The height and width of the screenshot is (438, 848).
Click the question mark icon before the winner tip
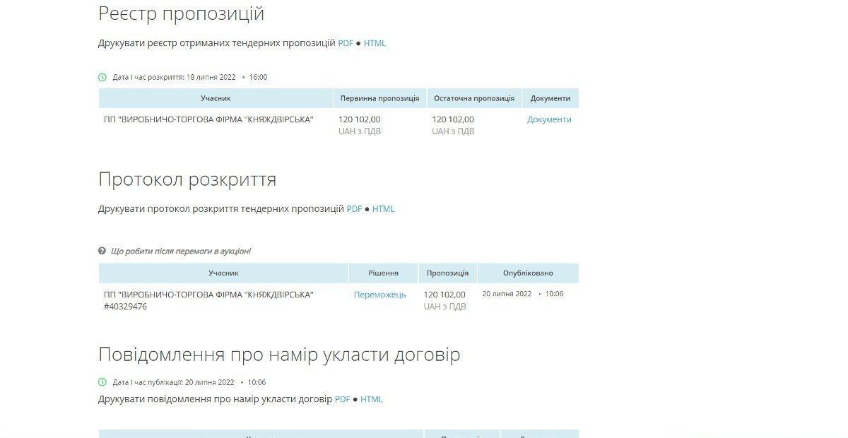[x=103, y=251]
